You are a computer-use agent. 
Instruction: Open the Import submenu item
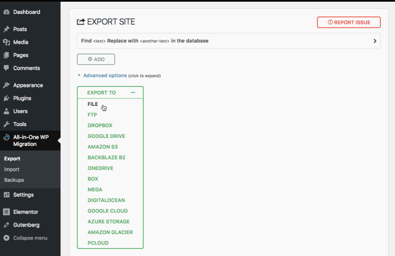coord(11,170)
